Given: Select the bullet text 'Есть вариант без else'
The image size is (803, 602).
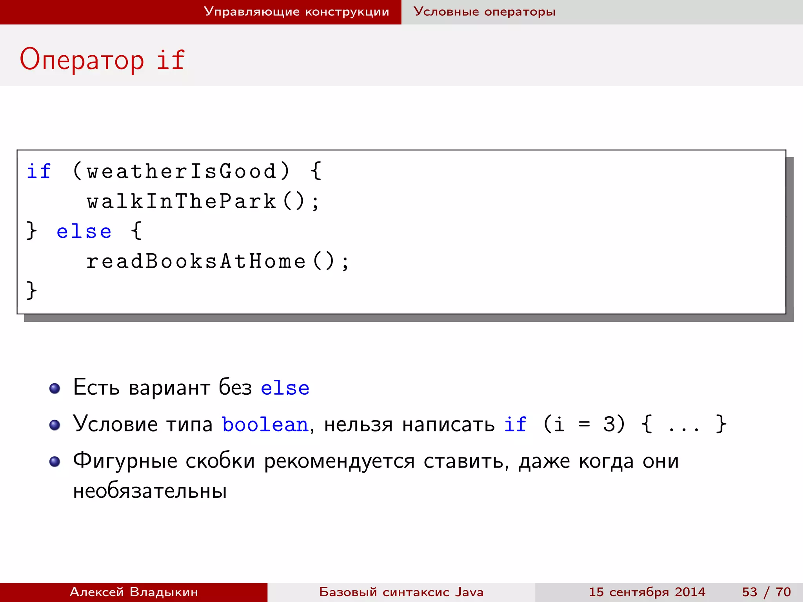Looking at the screenshot, I should point(191,388).
